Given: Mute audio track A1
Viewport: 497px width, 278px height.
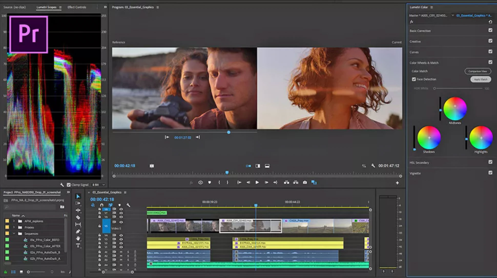Looking at the screenshot, I should point(121,252).
